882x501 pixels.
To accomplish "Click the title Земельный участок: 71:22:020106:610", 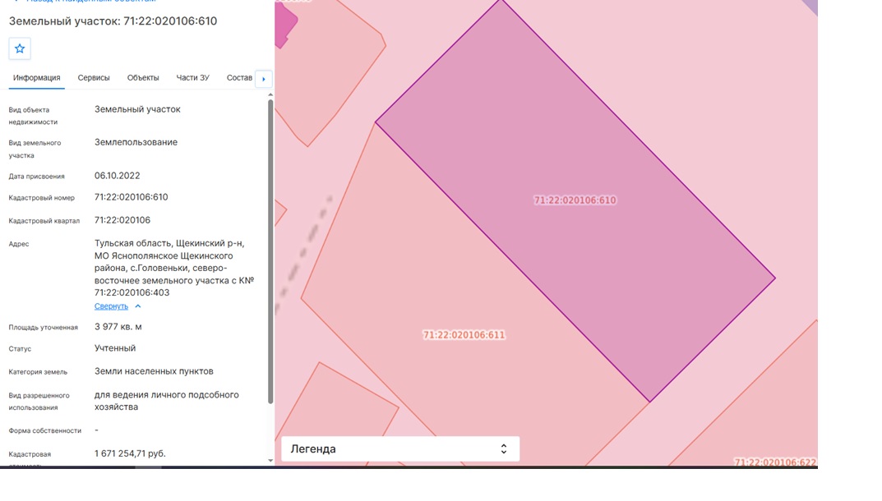I will [113, 21].
